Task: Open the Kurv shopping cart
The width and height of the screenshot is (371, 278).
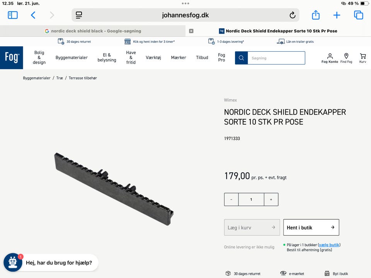Action: pyautogui.click(x=362, y=58)
